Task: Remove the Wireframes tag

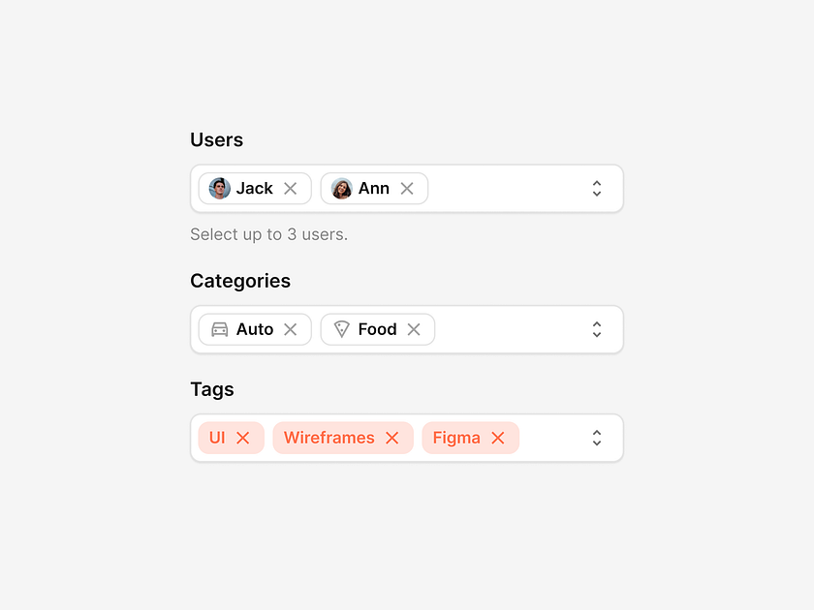Action: coord(392,438)
